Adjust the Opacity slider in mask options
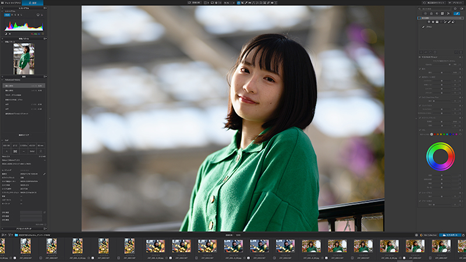The width and height of the screenshot is (466, 262). pos(442,65)
